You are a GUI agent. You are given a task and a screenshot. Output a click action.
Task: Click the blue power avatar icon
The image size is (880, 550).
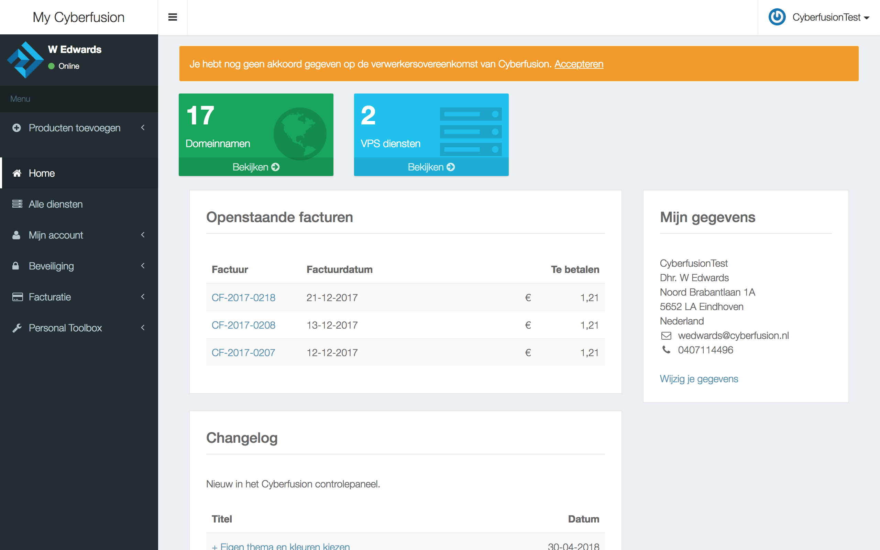(x=777, y=17)
